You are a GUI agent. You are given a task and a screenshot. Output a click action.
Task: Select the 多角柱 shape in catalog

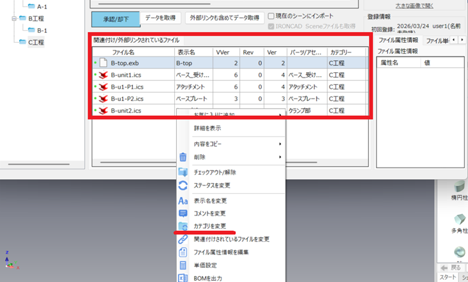(x=460, y=219)
